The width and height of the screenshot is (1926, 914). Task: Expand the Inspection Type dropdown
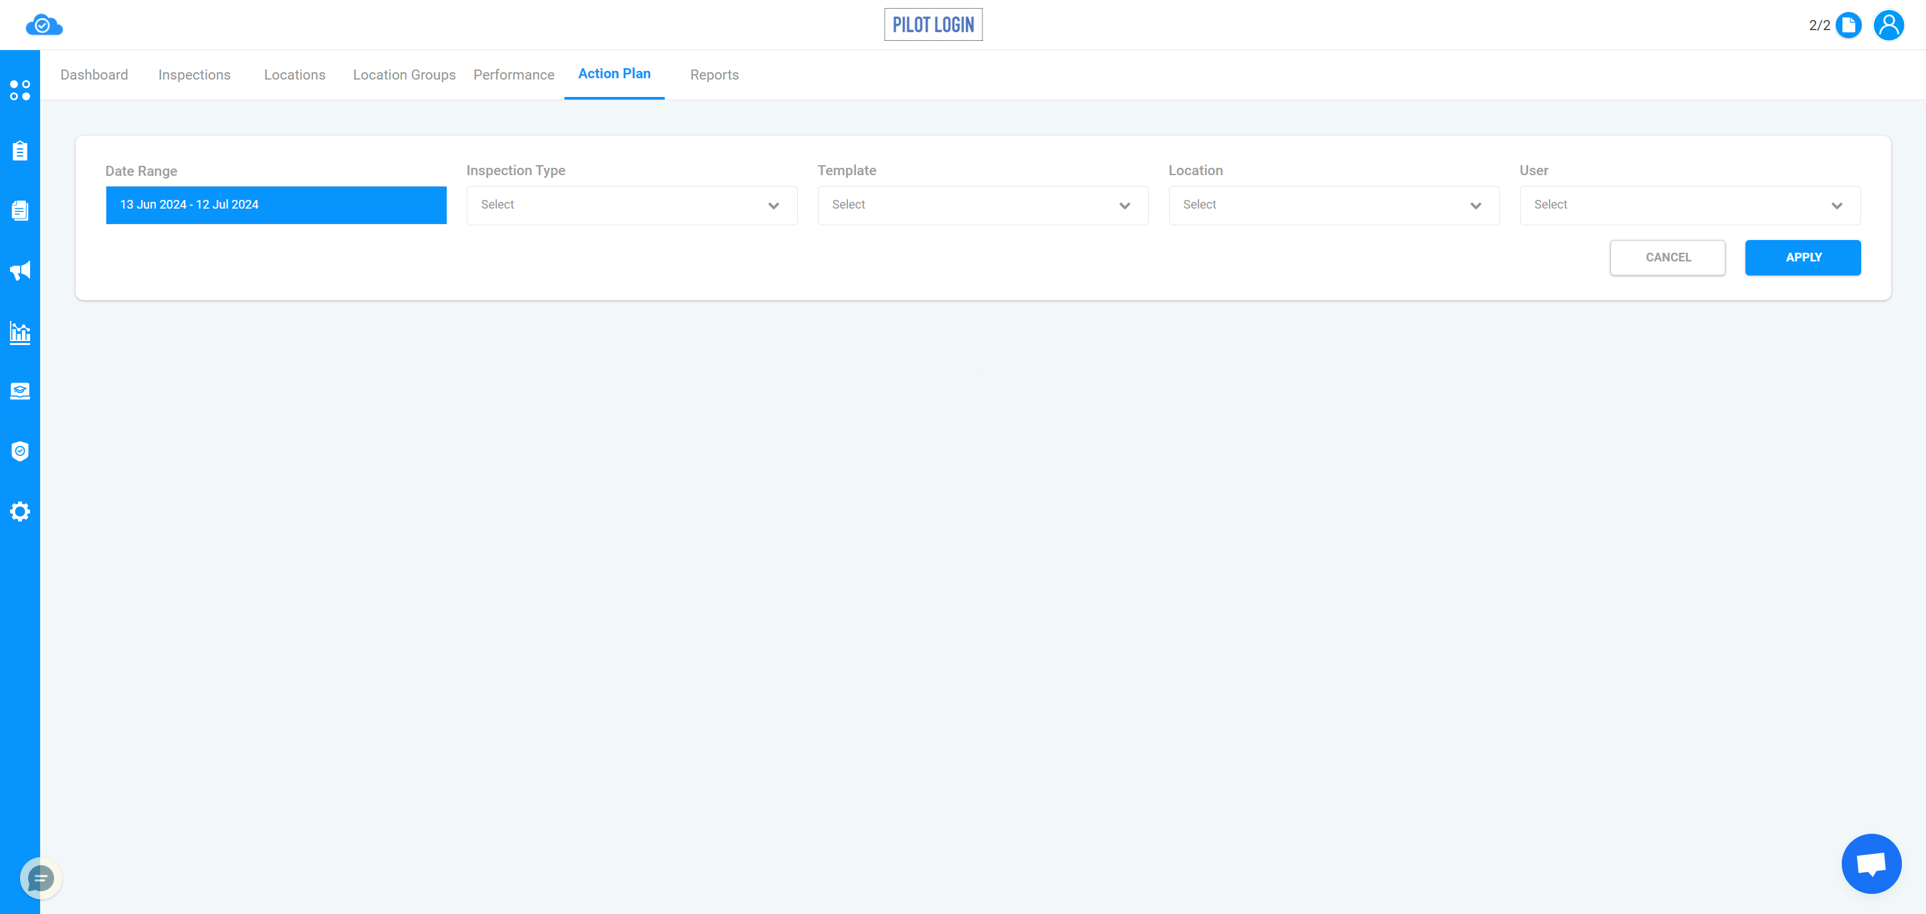632,205
